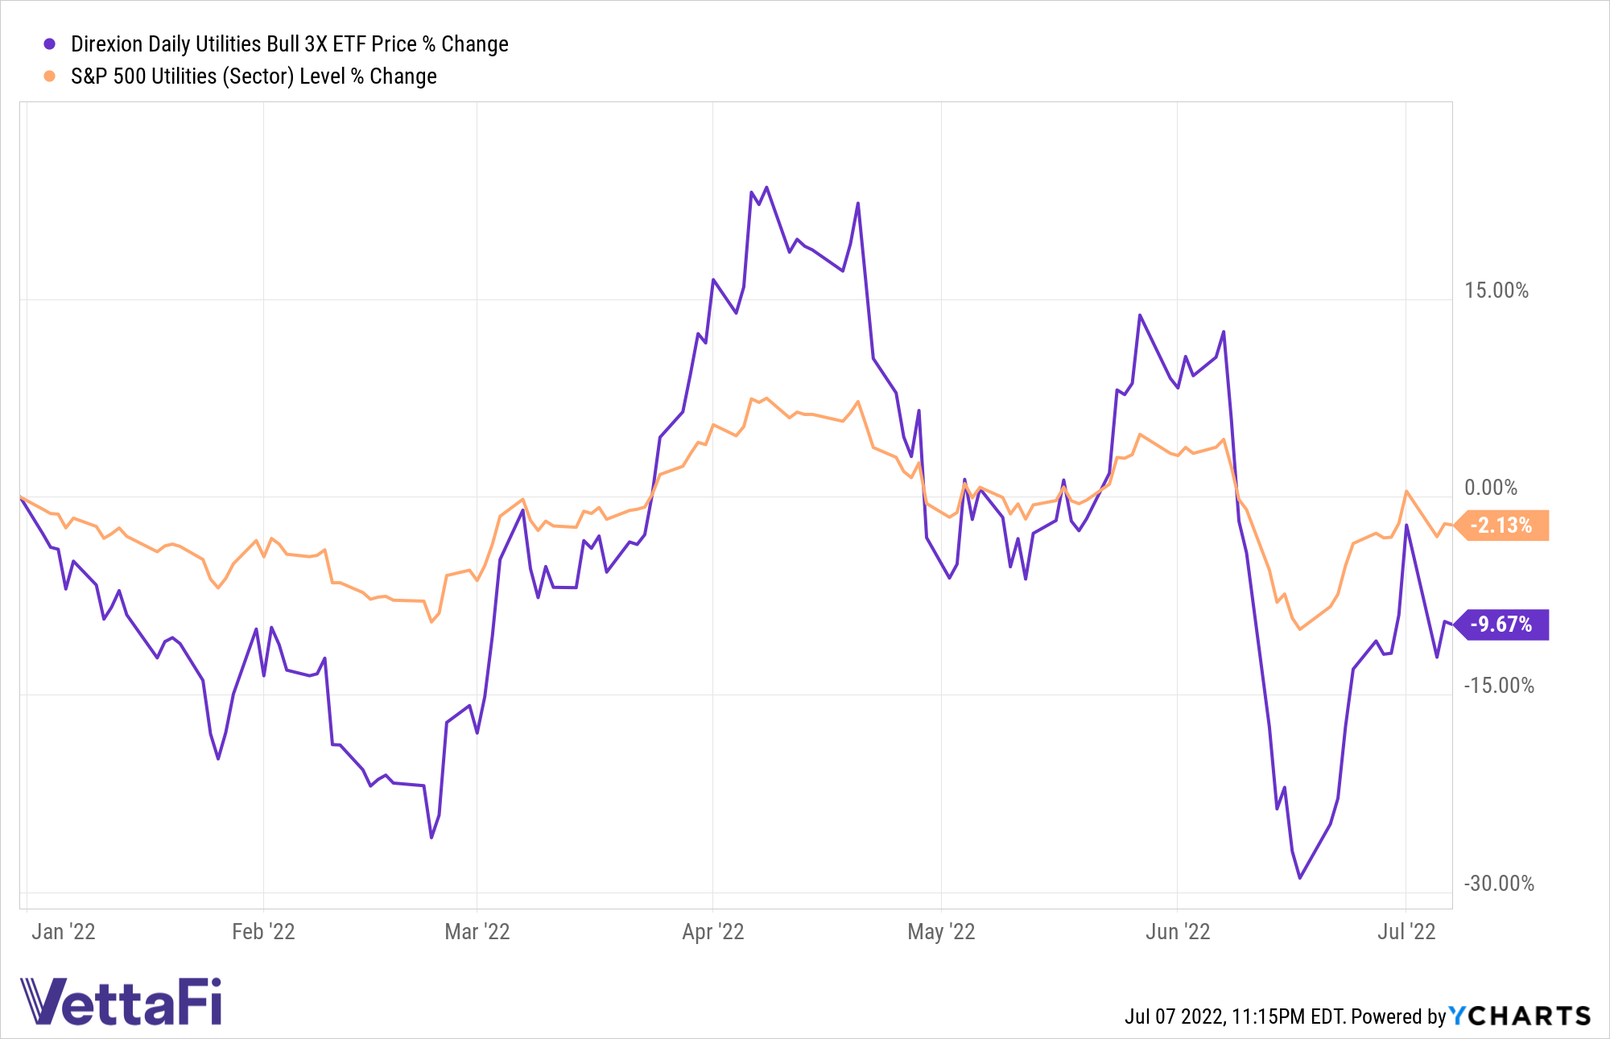The width and height of the screenshot is (1610, 1039).
Task: Select the Feb '22 x-axis label
Action: [263, 932]
